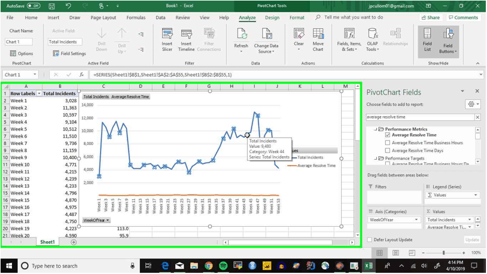Click zoom slider handle
This screenshot has height=274, width=487.
443,253
